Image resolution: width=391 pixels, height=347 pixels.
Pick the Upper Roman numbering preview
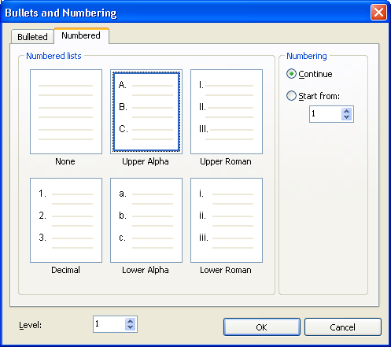click(227, 112)
